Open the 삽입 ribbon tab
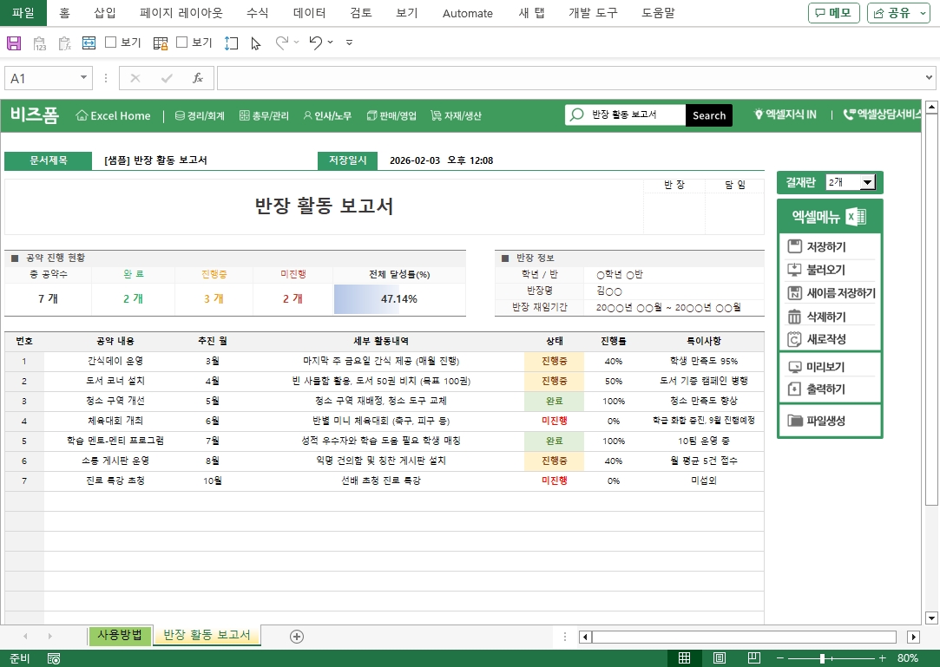Image resolution: width=940 pixels, height=667 pixels. coord(104,13)
